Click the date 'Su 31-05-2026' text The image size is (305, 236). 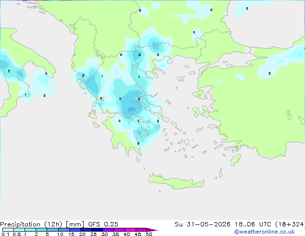(x=203, y=224)
